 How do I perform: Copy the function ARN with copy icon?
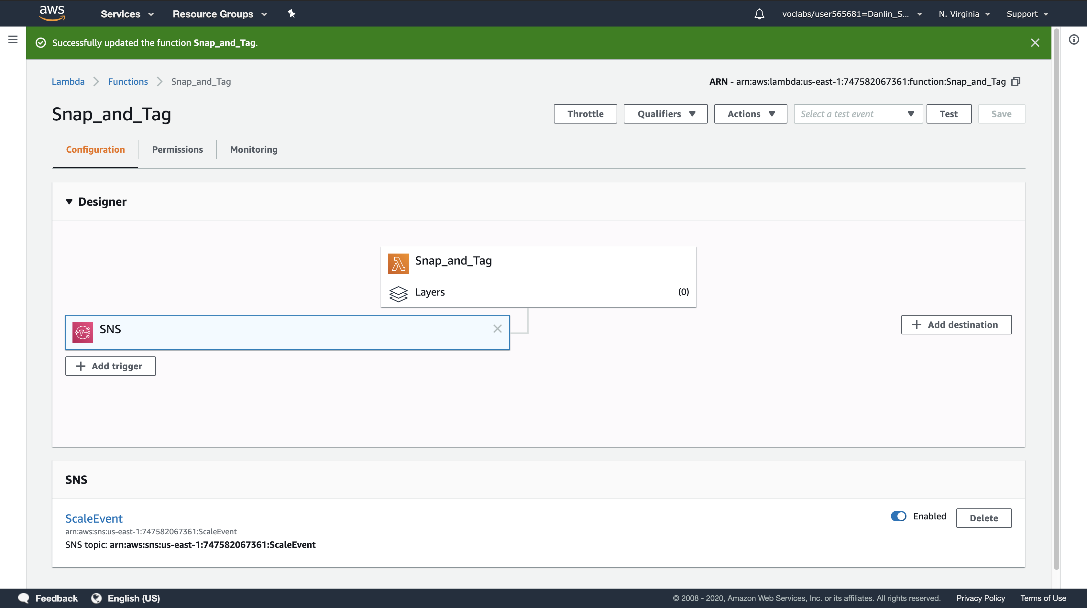pos(1016,81)
